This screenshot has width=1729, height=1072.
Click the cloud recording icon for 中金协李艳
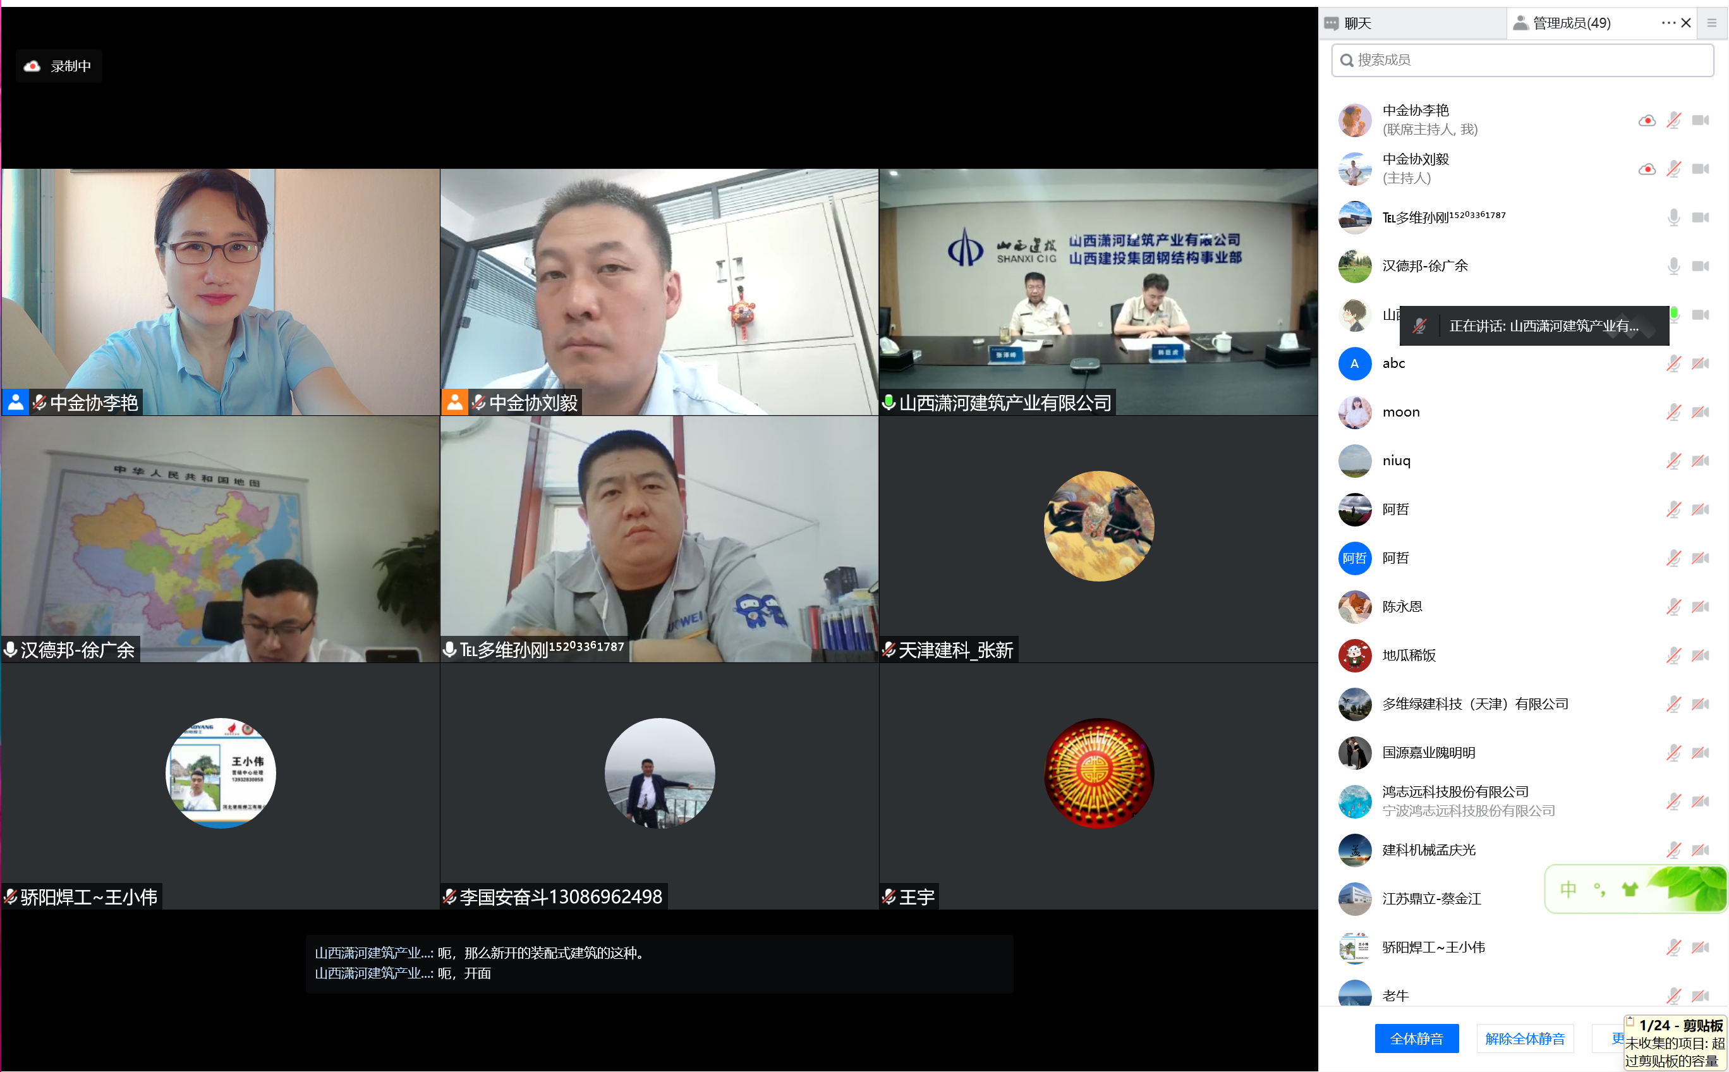(1647, 120)
